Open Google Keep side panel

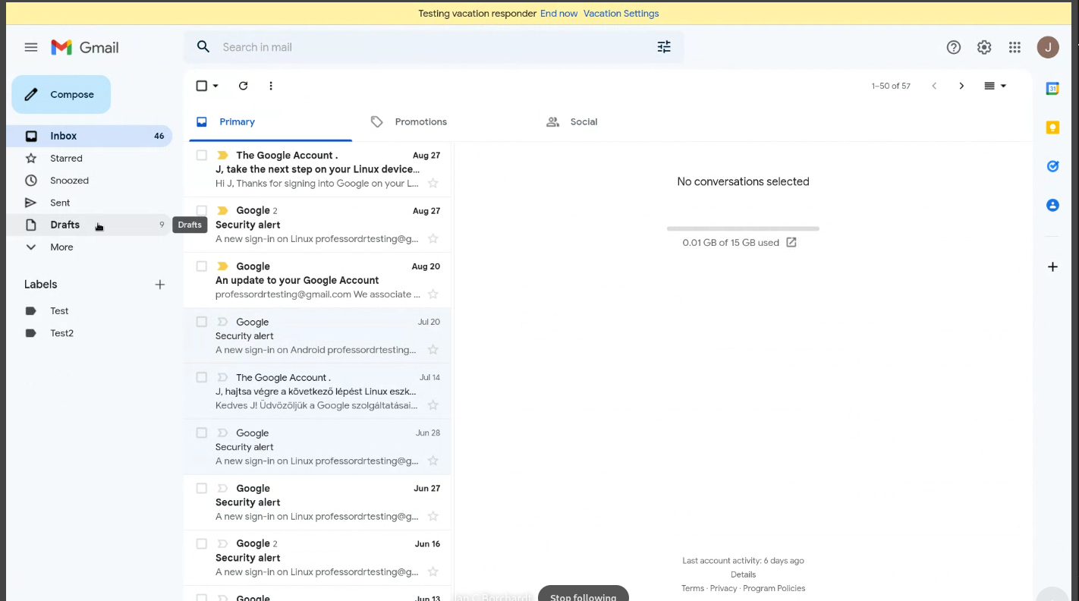click(1052, 127)
